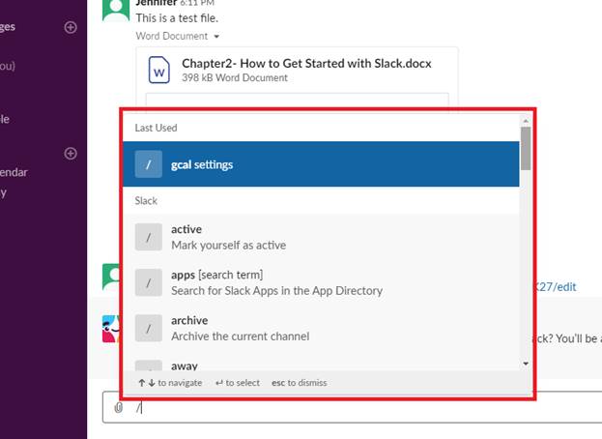Click the slash icon beside apps

(149, 282)
